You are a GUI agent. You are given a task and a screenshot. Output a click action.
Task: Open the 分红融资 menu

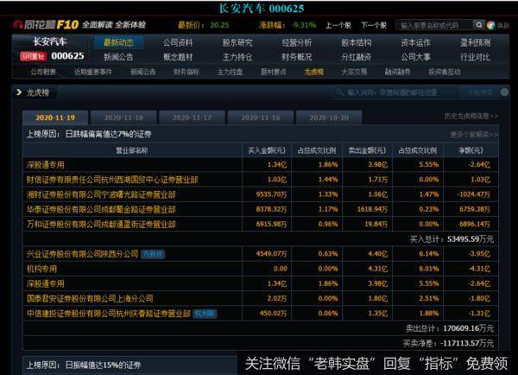point(356,57)
